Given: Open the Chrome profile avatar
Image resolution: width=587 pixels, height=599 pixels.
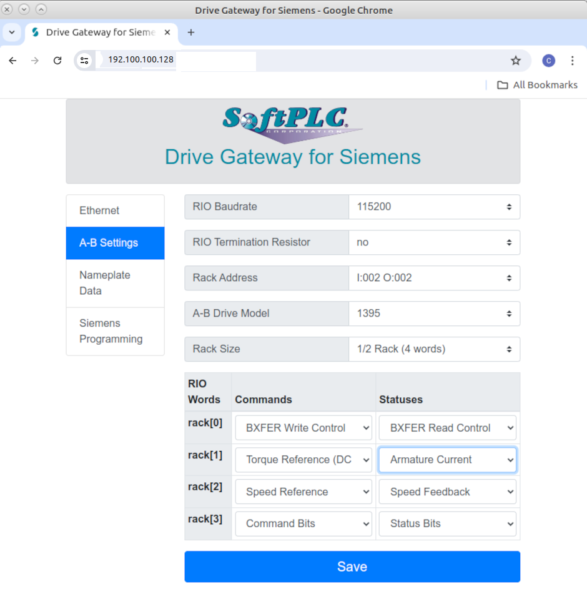Looking at the screenshot, I should click(x=548, y=61).
